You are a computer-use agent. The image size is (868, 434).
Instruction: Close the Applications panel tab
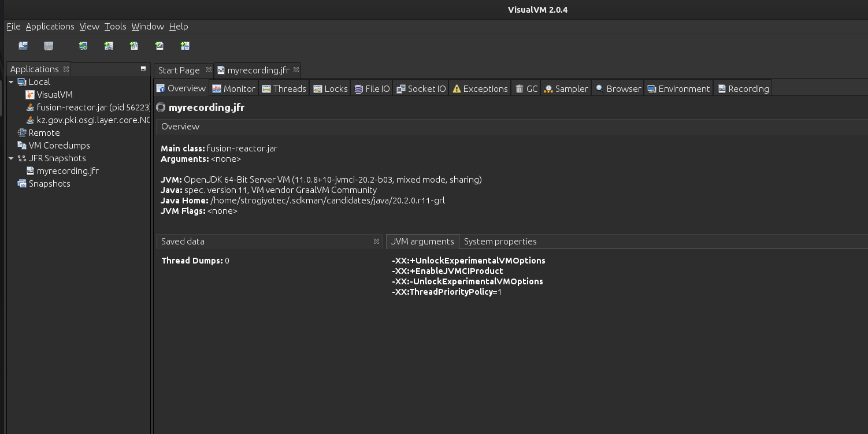click(66, 69)
